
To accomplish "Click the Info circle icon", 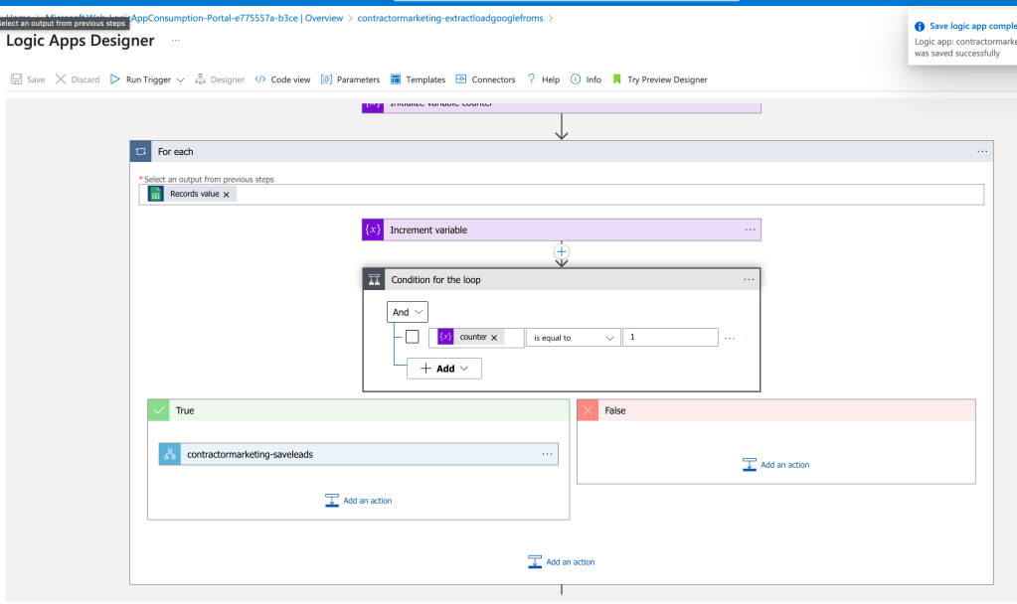I will (576, 79).
